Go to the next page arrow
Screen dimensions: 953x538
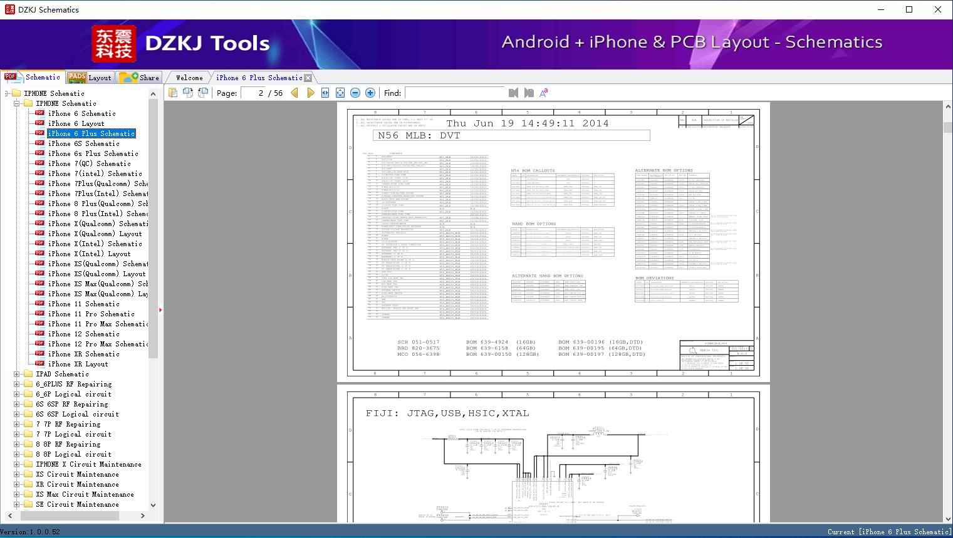pyautogui.click(x=311, y=93)
